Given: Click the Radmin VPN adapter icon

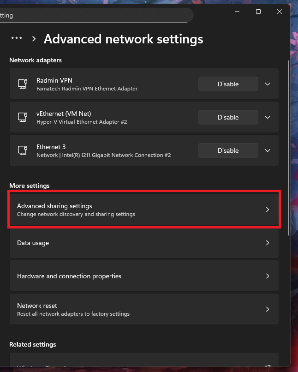Looking at the screenshot, I should pos(22,84).
